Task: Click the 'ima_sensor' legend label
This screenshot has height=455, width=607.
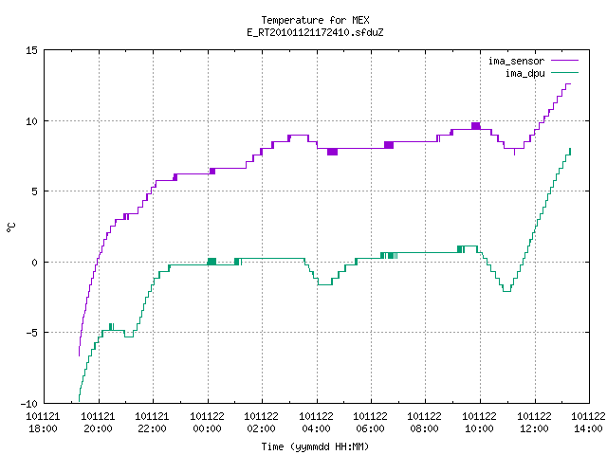Action: [x=516, y=61]
